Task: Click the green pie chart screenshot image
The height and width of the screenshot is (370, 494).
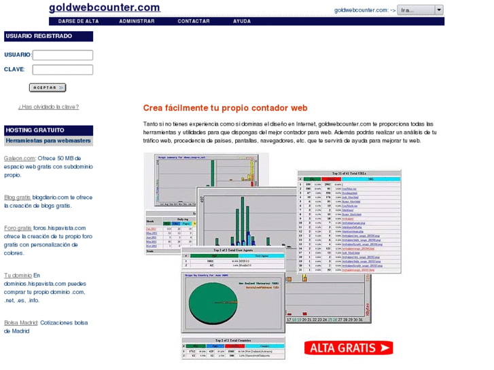Action: [233, 303]
